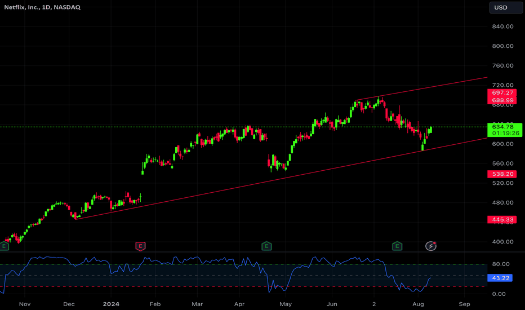Click the 0.00 oscillator axis label

tap(499, 294)
